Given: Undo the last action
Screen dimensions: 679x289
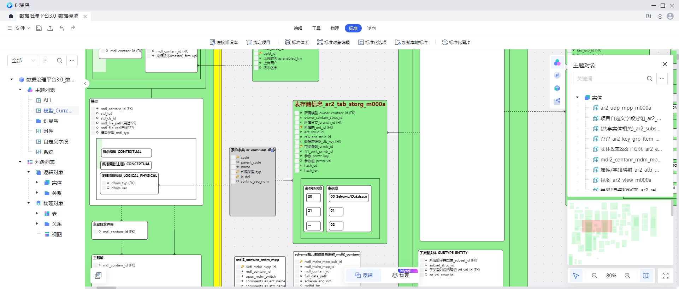Looking at the screenshot, I should (61, 28).
